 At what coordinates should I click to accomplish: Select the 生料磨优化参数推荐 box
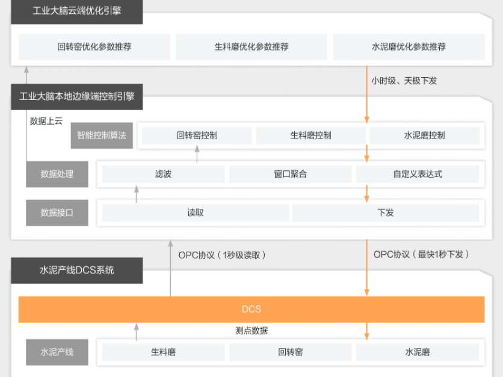(251, 46)
